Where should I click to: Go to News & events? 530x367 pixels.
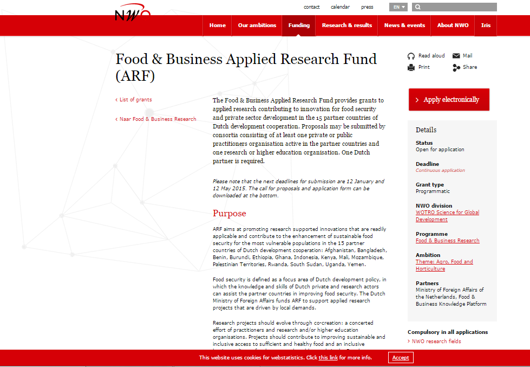(x=404, y=25)
